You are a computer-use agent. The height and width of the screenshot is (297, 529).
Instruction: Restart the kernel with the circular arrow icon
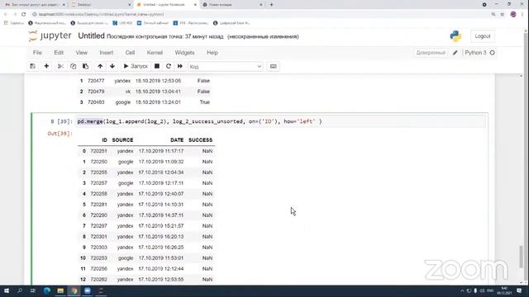pos(169,66)
